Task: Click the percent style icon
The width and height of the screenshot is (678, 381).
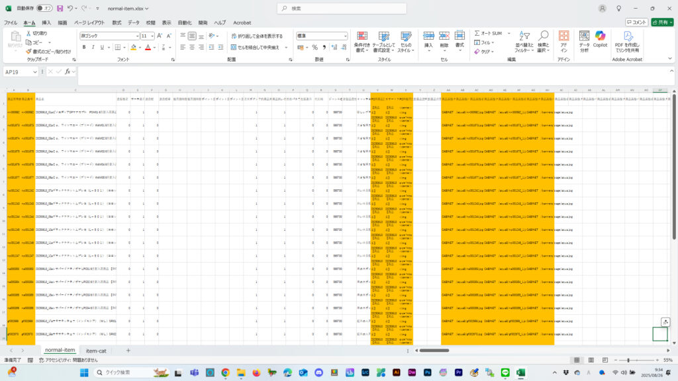Action: click(x=315, y=47)
